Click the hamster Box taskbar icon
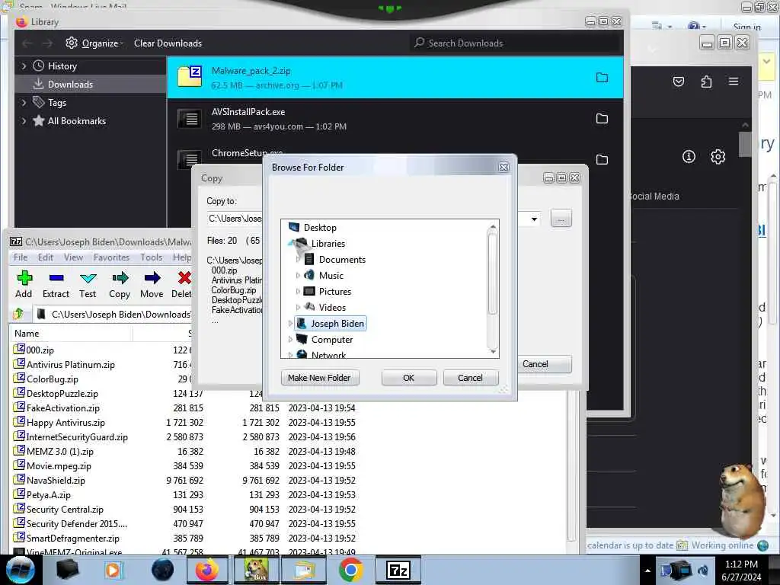The image size is (780, 585). click(x=256, y=570)
